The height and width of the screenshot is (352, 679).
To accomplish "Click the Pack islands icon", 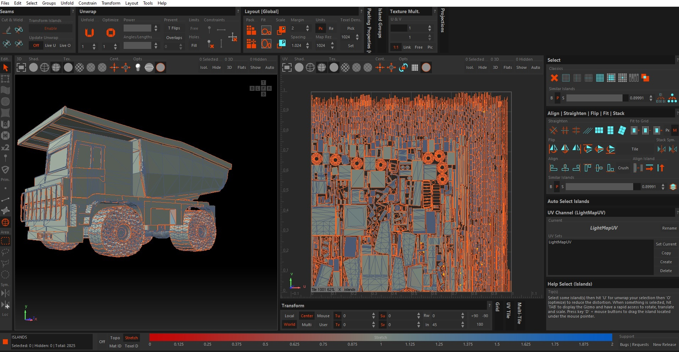I will (251, 30).
